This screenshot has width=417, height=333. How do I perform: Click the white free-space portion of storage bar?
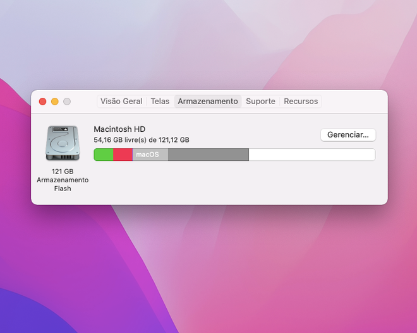coord(312,155)
